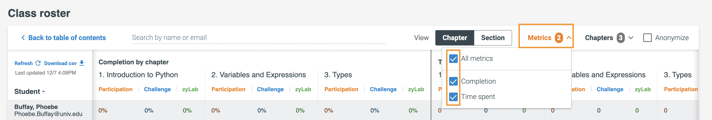Click the gray Chapters count badge
This screenshot has width=712, height=120.
621,38
